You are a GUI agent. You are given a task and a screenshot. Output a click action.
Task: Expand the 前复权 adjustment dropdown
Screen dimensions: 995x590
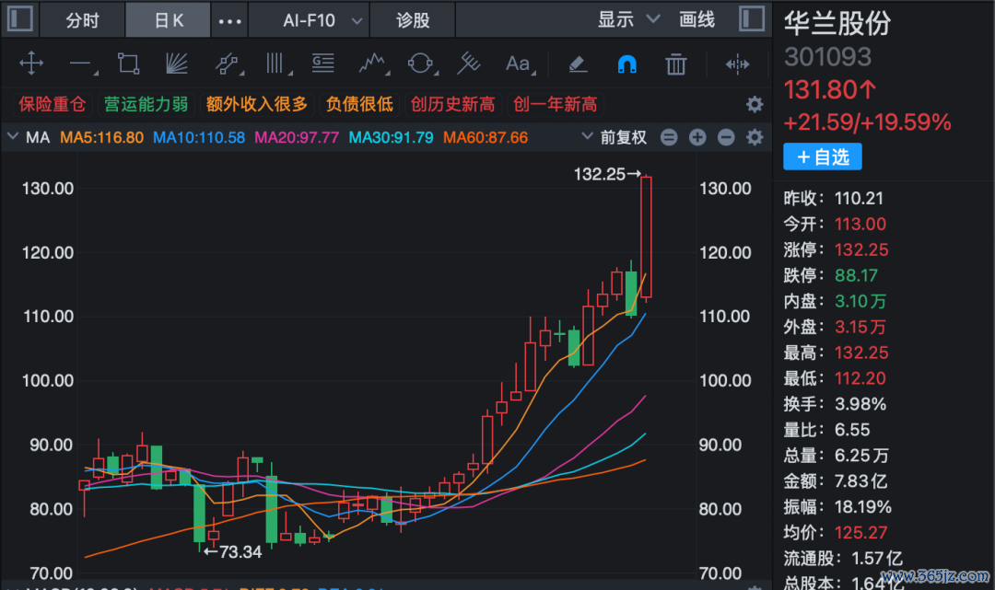tap(615, 137)
